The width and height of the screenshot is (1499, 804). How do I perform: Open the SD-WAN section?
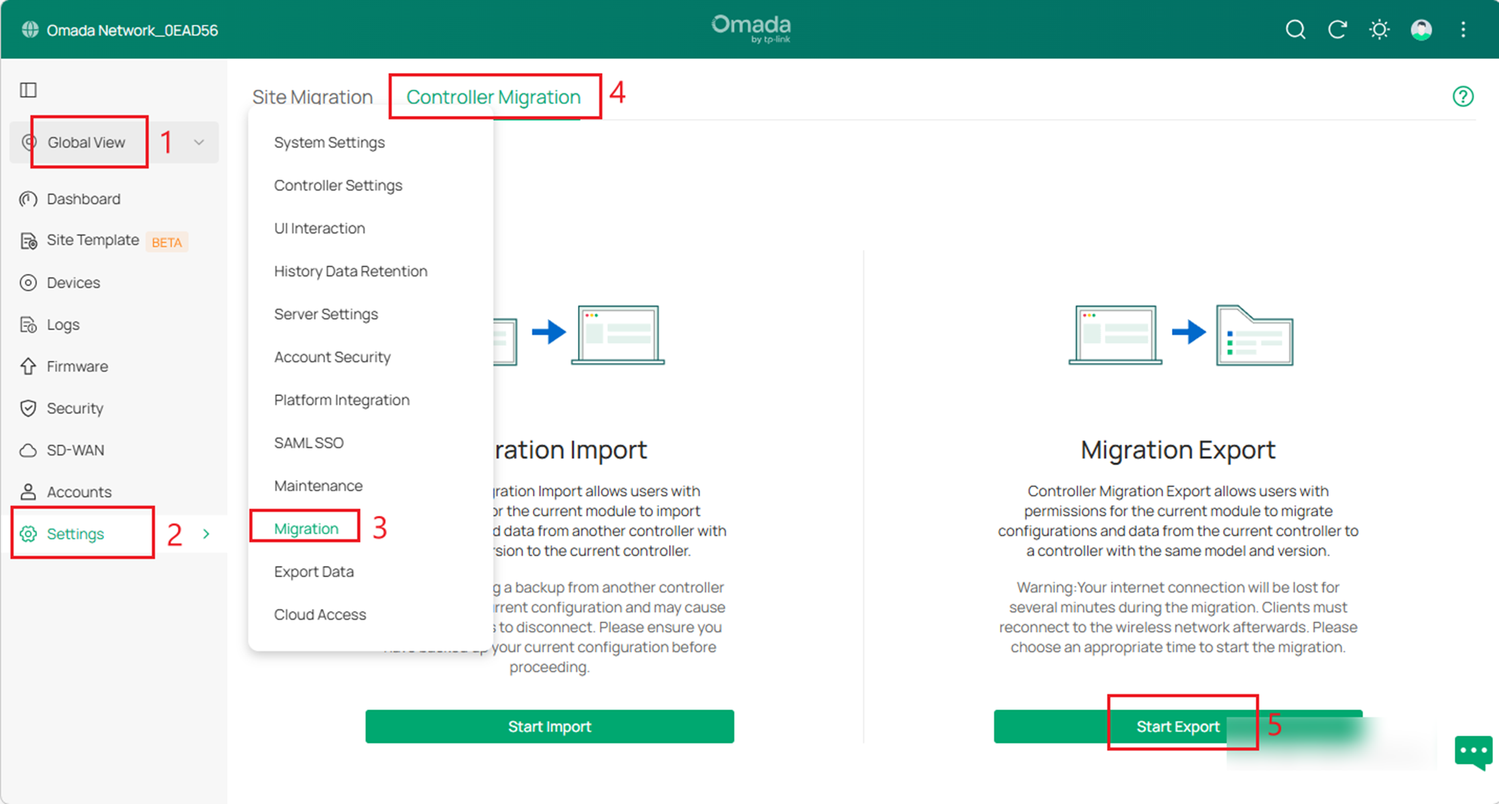pyautogui.click(x=74, y=450)
